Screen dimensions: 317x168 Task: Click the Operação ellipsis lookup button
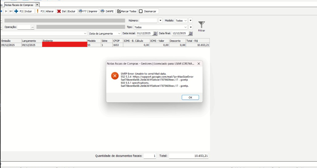tap(33, 27)
